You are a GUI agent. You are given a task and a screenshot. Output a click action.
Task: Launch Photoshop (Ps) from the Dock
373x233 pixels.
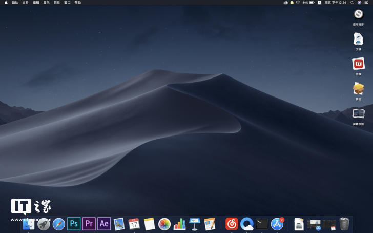74,224
